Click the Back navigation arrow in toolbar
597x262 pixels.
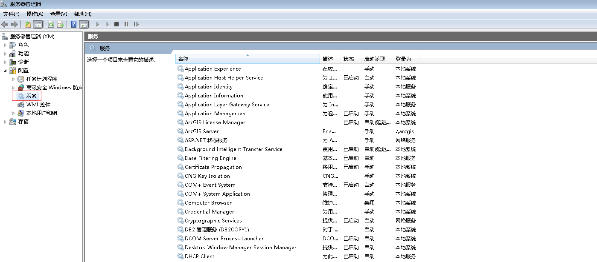click(5, 24)
